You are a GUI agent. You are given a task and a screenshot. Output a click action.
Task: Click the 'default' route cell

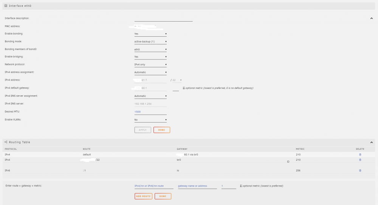(87, 155)
